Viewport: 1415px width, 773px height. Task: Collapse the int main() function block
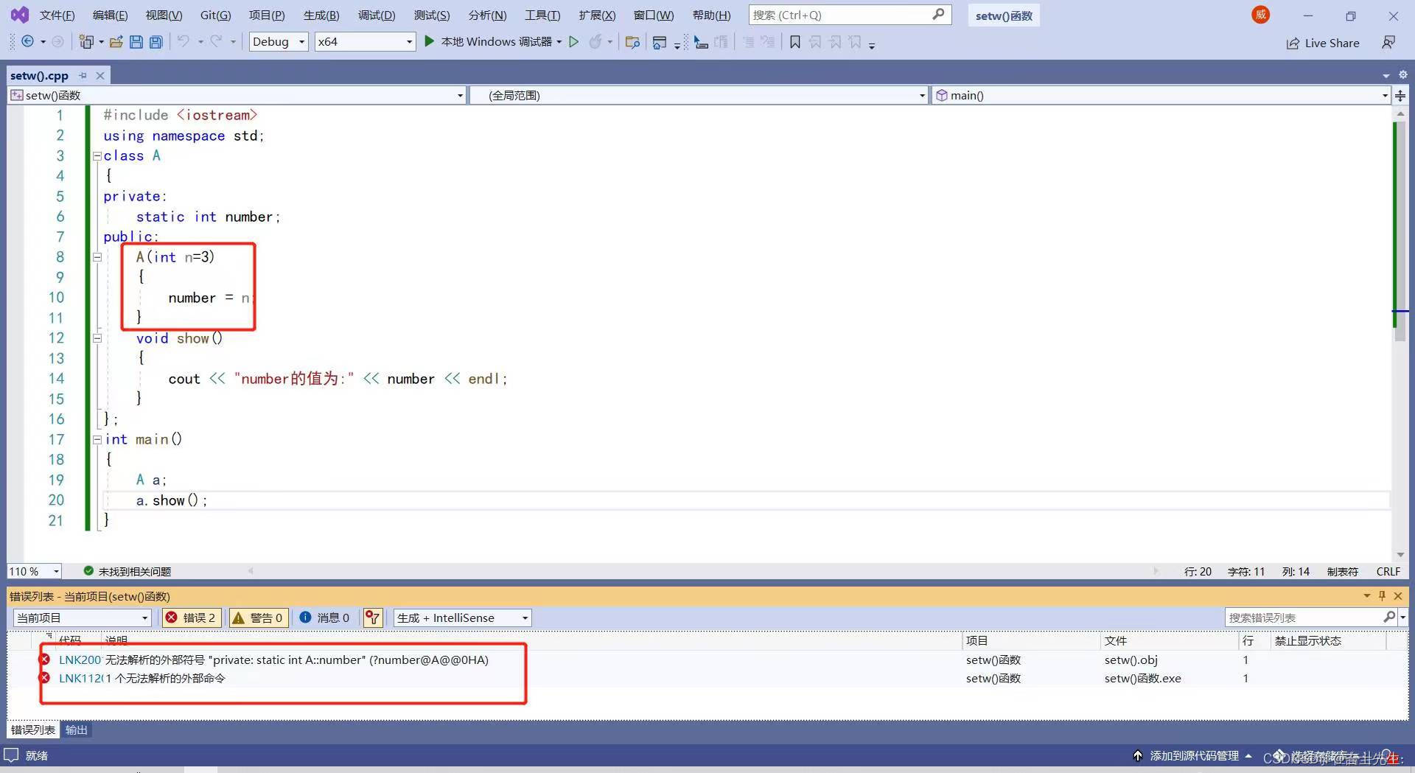(97, 440)
